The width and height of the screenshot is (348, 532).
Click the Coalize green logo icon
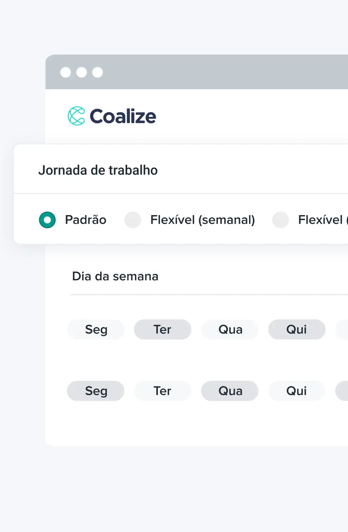click(x=76, y=116)
